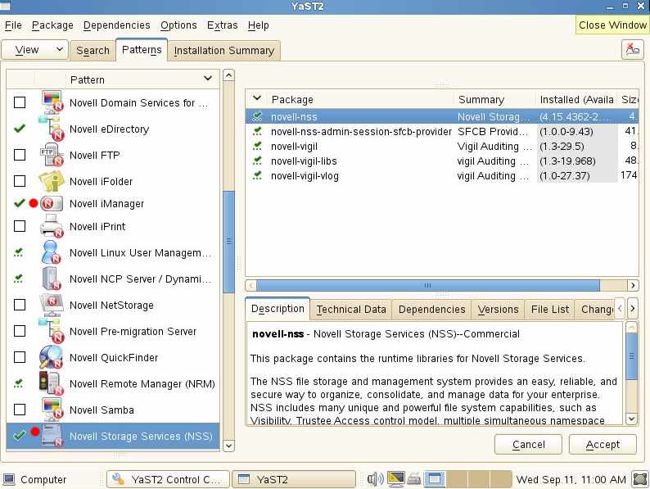Click the keyboard tray icon in the panel
This screenshot has height=489, width=650.
point(413,479)
